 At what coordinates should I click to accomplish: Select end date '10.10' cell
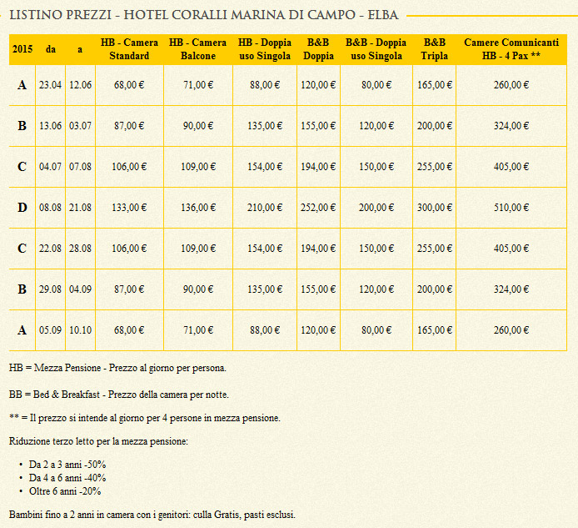click(80, 330)
